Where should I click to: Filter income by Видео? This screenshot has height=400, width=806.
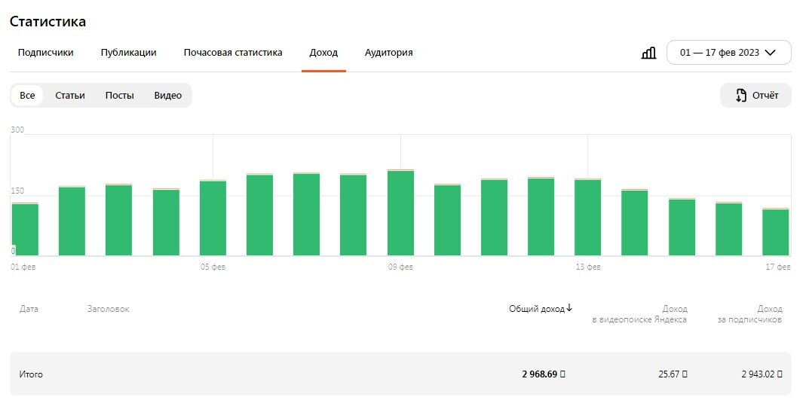(x=168, y=96)
